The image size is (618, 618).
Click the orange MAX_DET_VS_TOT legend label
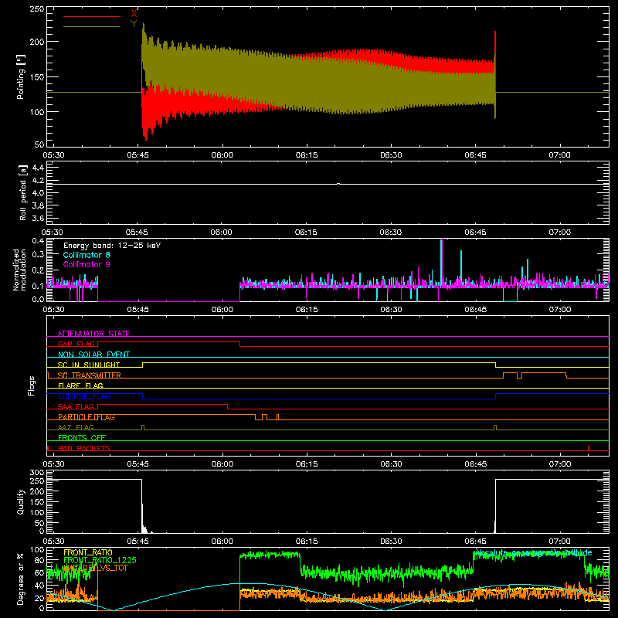[x=96, y=568]
